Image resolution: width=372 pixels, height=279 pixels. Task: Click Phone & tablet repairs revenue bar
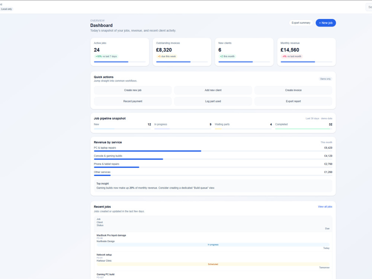click(x=116, y=167)
